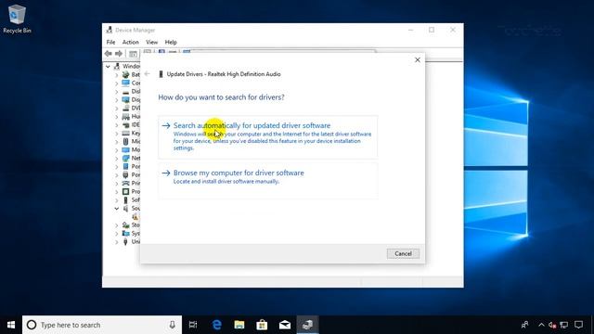Click the network tray icon
Viewport: 594px width, 334px height.
click(x=564, y=325)
